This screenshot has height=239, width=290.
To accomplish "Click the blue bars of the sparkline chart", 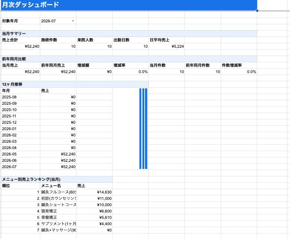I will coord(144,129).
